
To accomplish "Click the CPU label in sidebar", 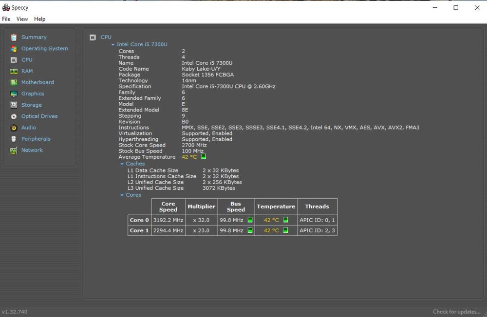I will 27,60.
